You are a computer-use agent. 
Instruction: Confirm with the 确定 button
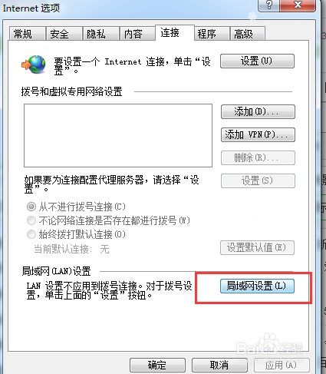pos(157,365)
